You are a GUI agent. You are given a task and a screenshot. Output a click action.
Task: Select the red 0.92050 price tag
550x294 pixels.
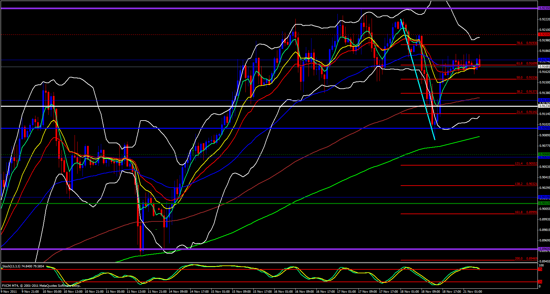click(544, 34)
